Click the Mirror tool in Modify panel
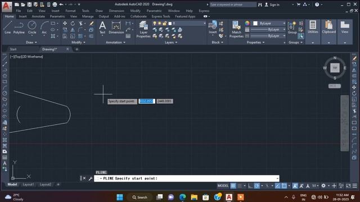 [73, 30]
